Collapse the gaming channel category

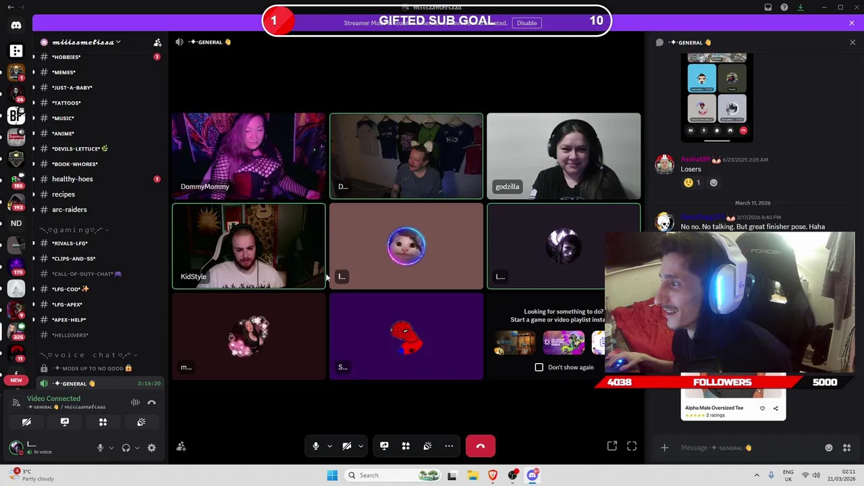[x=74, y=230]
